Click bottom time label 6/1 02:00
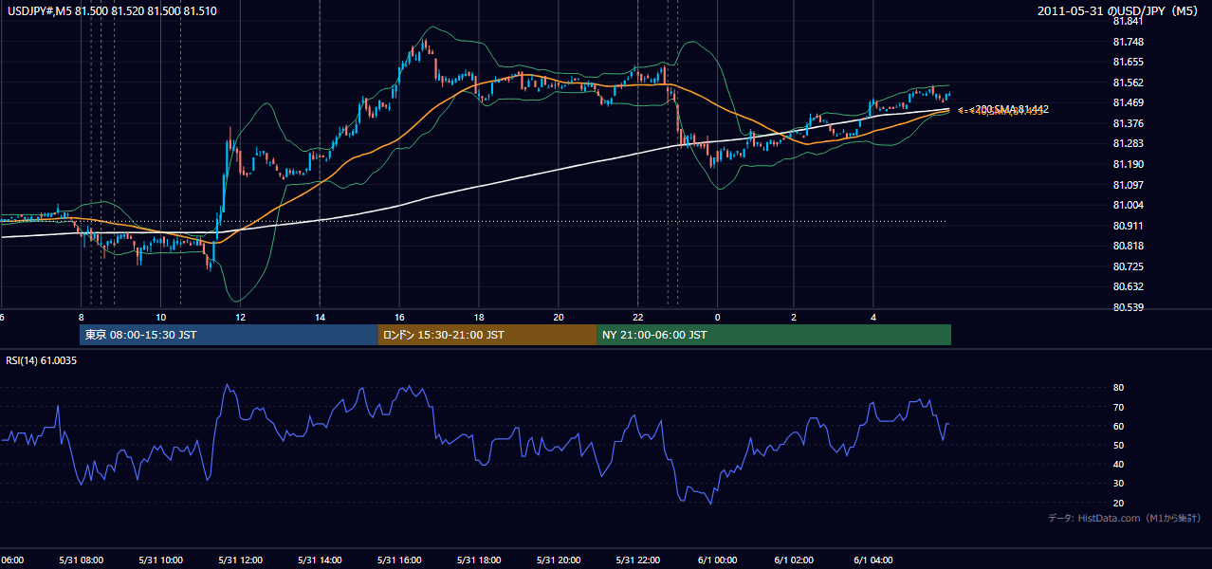The width and height of the screenshot is (1212, 569). point(796,560)
